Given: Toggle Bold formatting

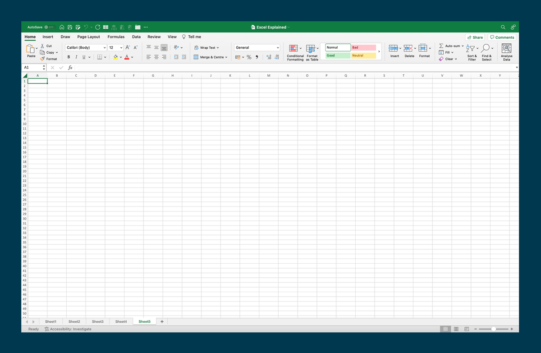Looking at the screenshot, I should [x=69, y=57].
